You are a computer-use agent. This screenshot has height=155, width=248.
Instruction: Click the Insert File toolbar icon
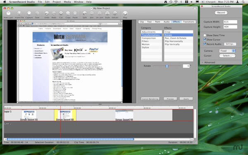(x=19, y=14)
